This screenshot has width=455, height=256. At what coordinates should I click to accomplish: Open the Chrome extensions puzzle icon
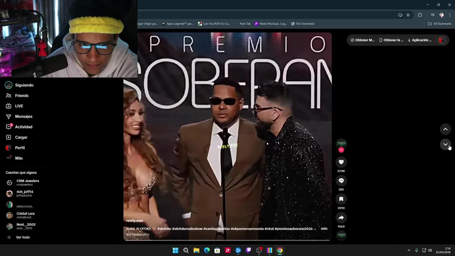[420, 15]
